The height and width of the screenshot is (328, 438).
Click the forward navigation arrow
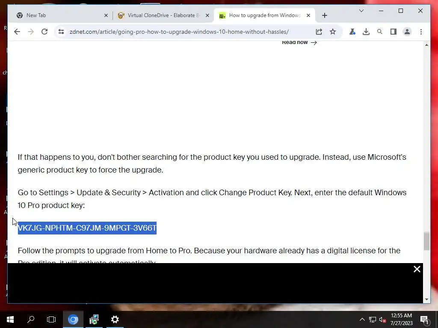tap(31, 32)
